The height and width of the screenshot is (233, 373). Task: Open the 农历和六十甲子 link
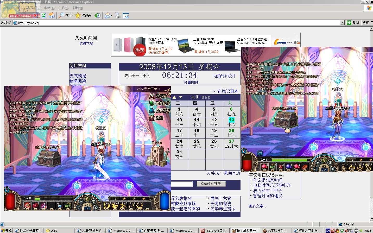[x=268, y=191]
